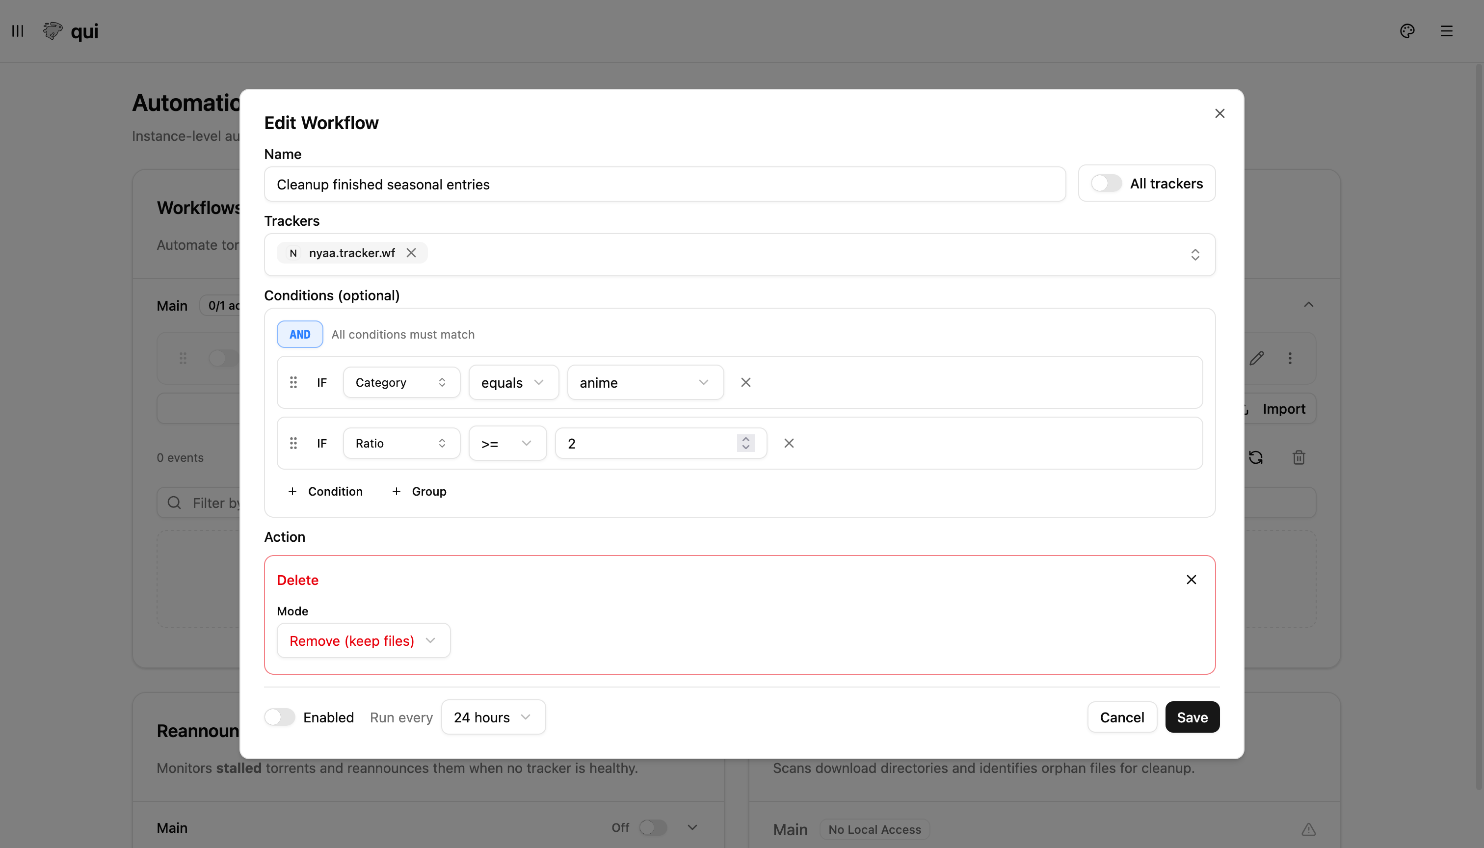Open the Remove (keep files) mode dropdown

pyautogui.click(x=364, y=640)
